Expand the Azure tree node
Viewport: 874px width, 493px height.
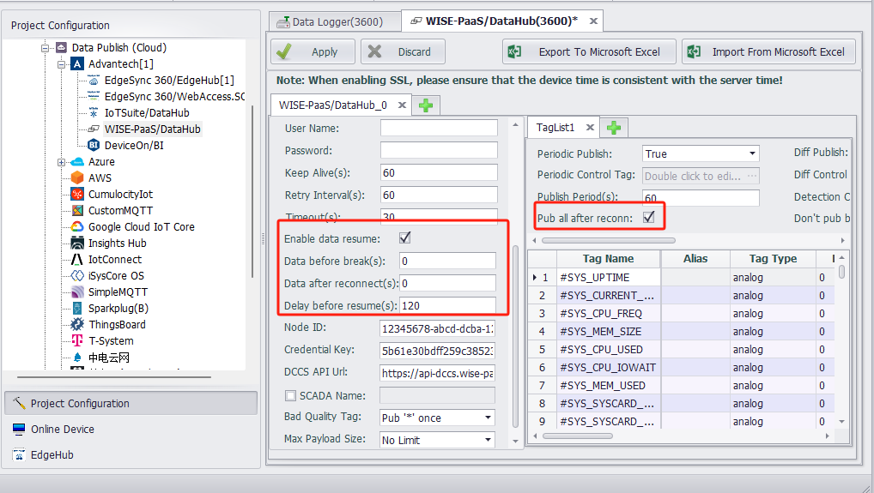(x=61, y=162)
